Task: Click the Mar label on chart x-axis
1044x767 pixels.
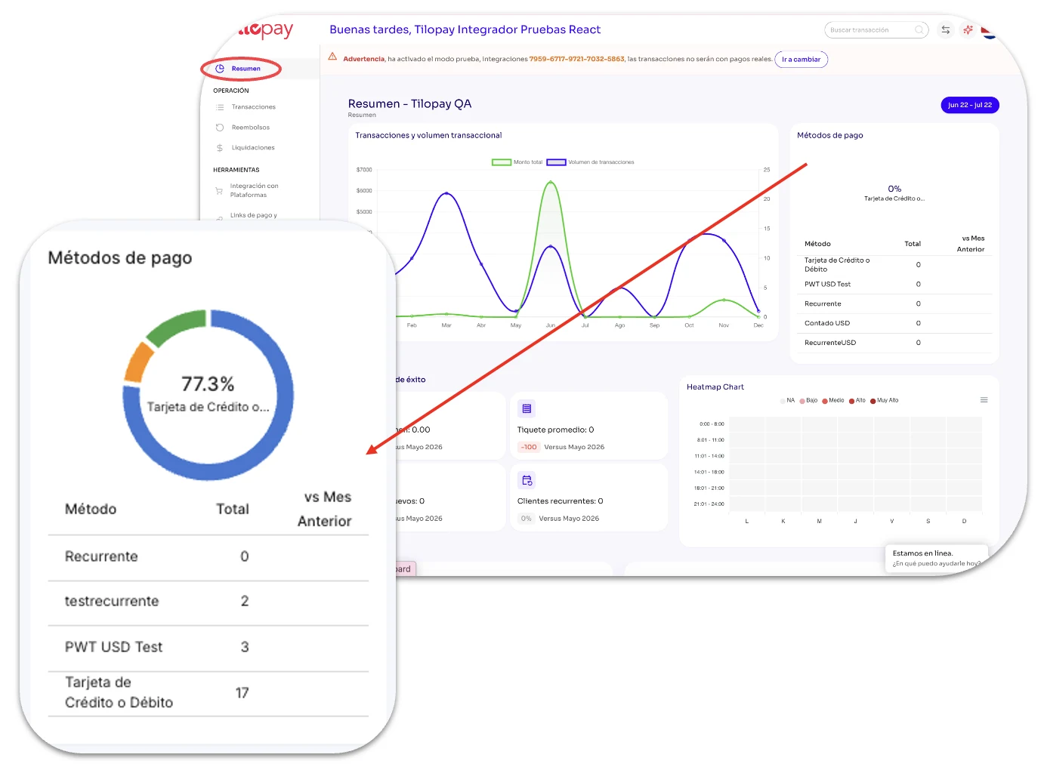Action: [x=446, y=325]
